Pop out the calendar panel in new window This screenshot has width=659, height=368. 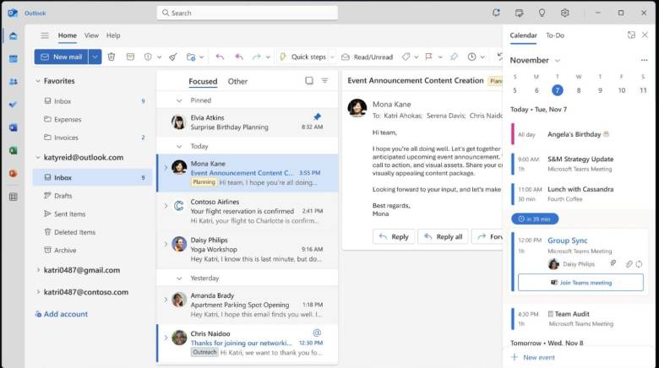pos(631,35)
